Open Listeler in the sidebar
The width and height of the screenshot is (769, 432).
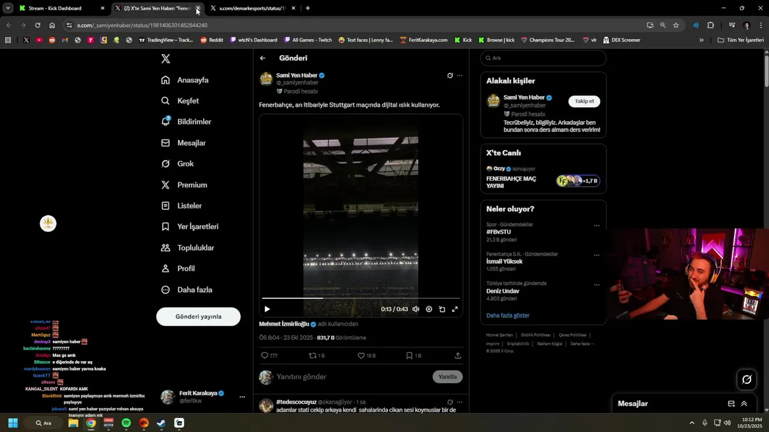(181, 206)
